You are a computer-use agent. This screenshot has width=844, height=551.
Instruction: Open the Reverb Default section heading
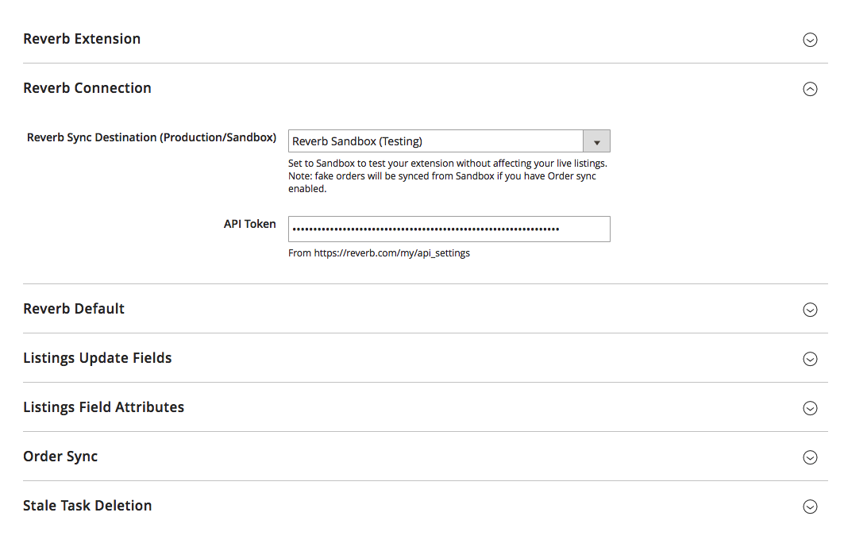tap(74, 309)
